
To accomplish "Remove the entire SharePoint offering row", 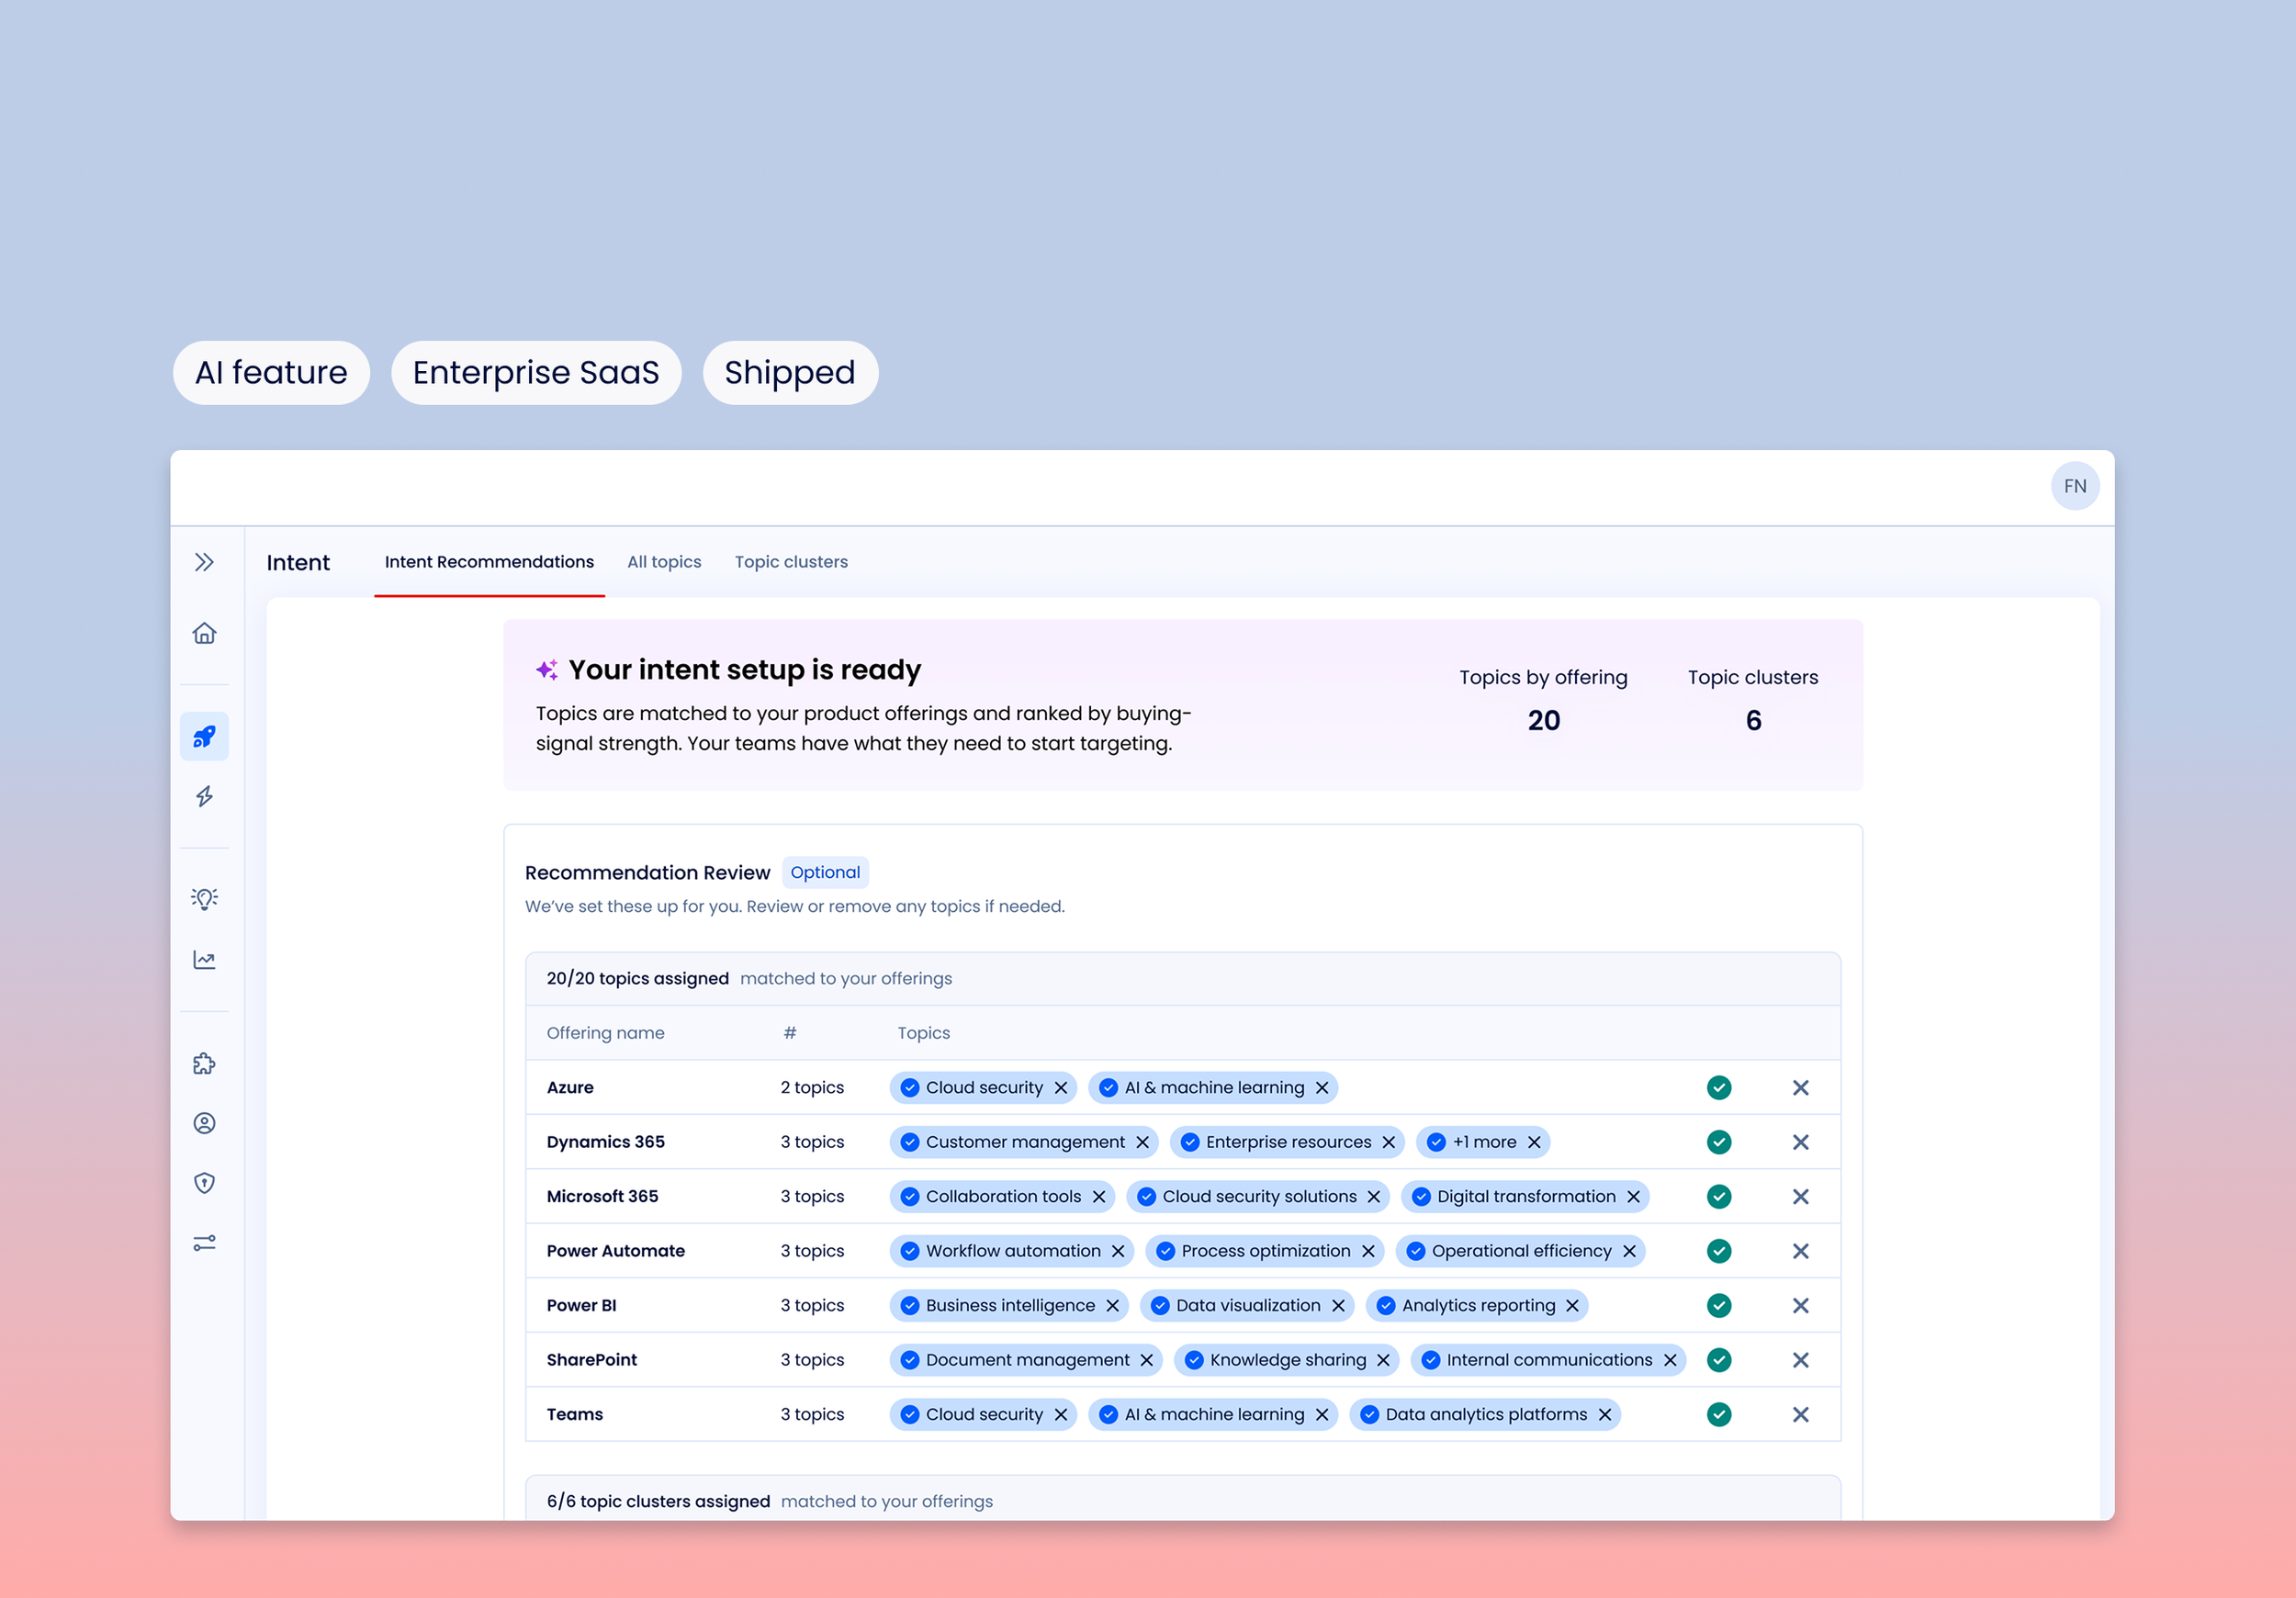I will pyautogui.click(x=1800, y=1360).
